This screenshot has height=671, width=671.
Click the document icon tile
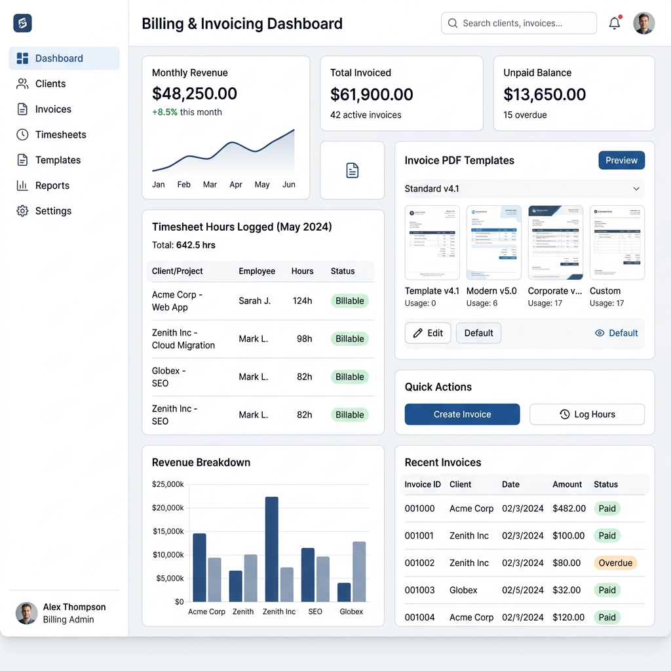353,170
